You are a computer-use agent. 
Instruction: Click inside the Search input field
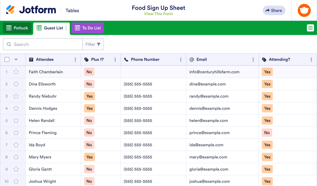[x=42, y=44]
